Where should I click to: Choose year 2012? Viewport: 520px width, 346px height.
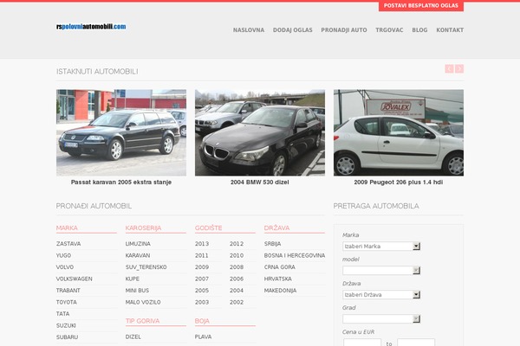(x=237, y=244)
